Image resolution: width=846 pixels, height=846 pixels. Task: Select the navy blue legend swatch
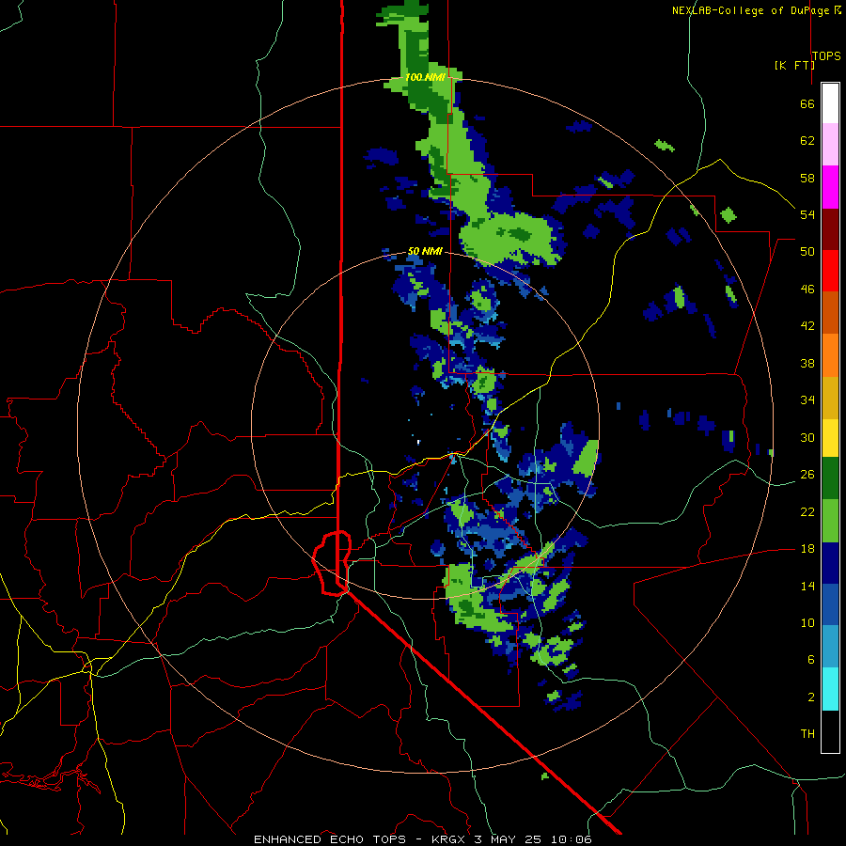[830, 563]
